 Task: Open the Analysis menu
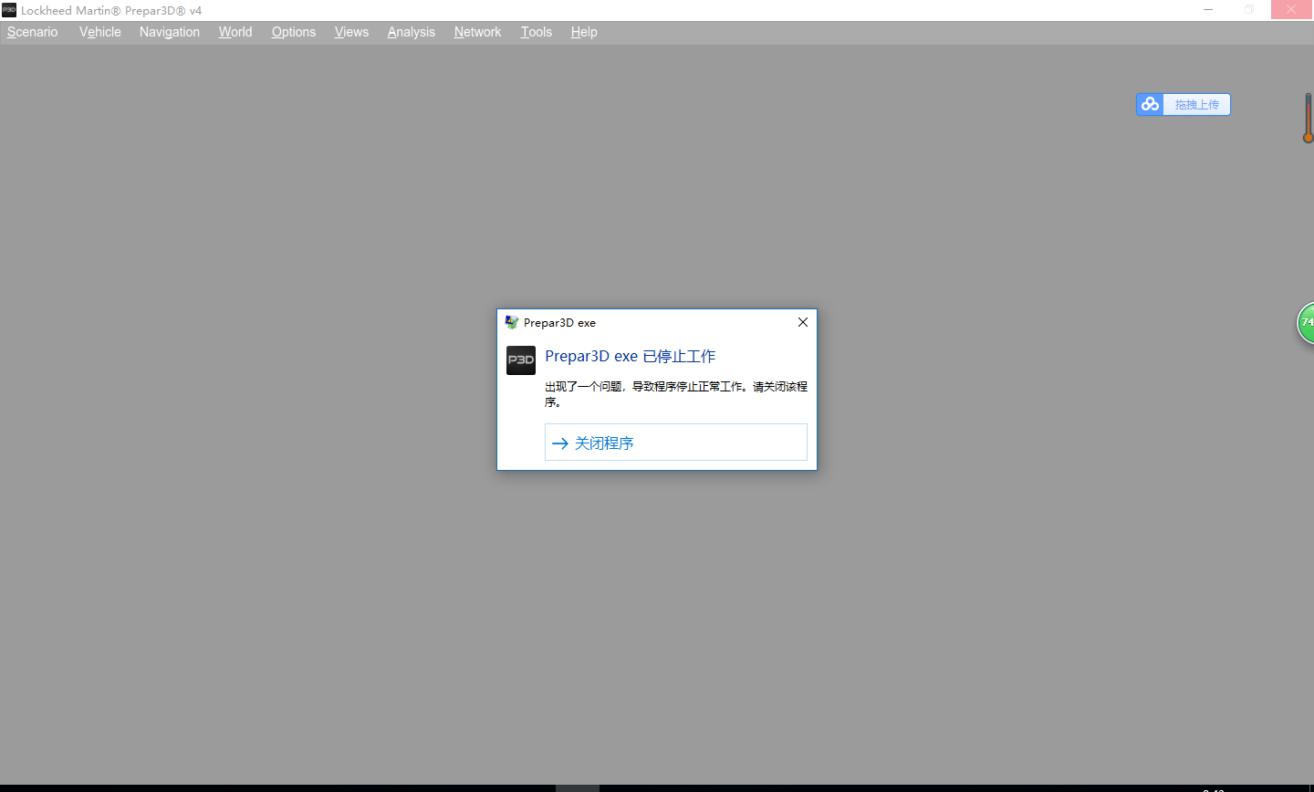coord(412,32)
